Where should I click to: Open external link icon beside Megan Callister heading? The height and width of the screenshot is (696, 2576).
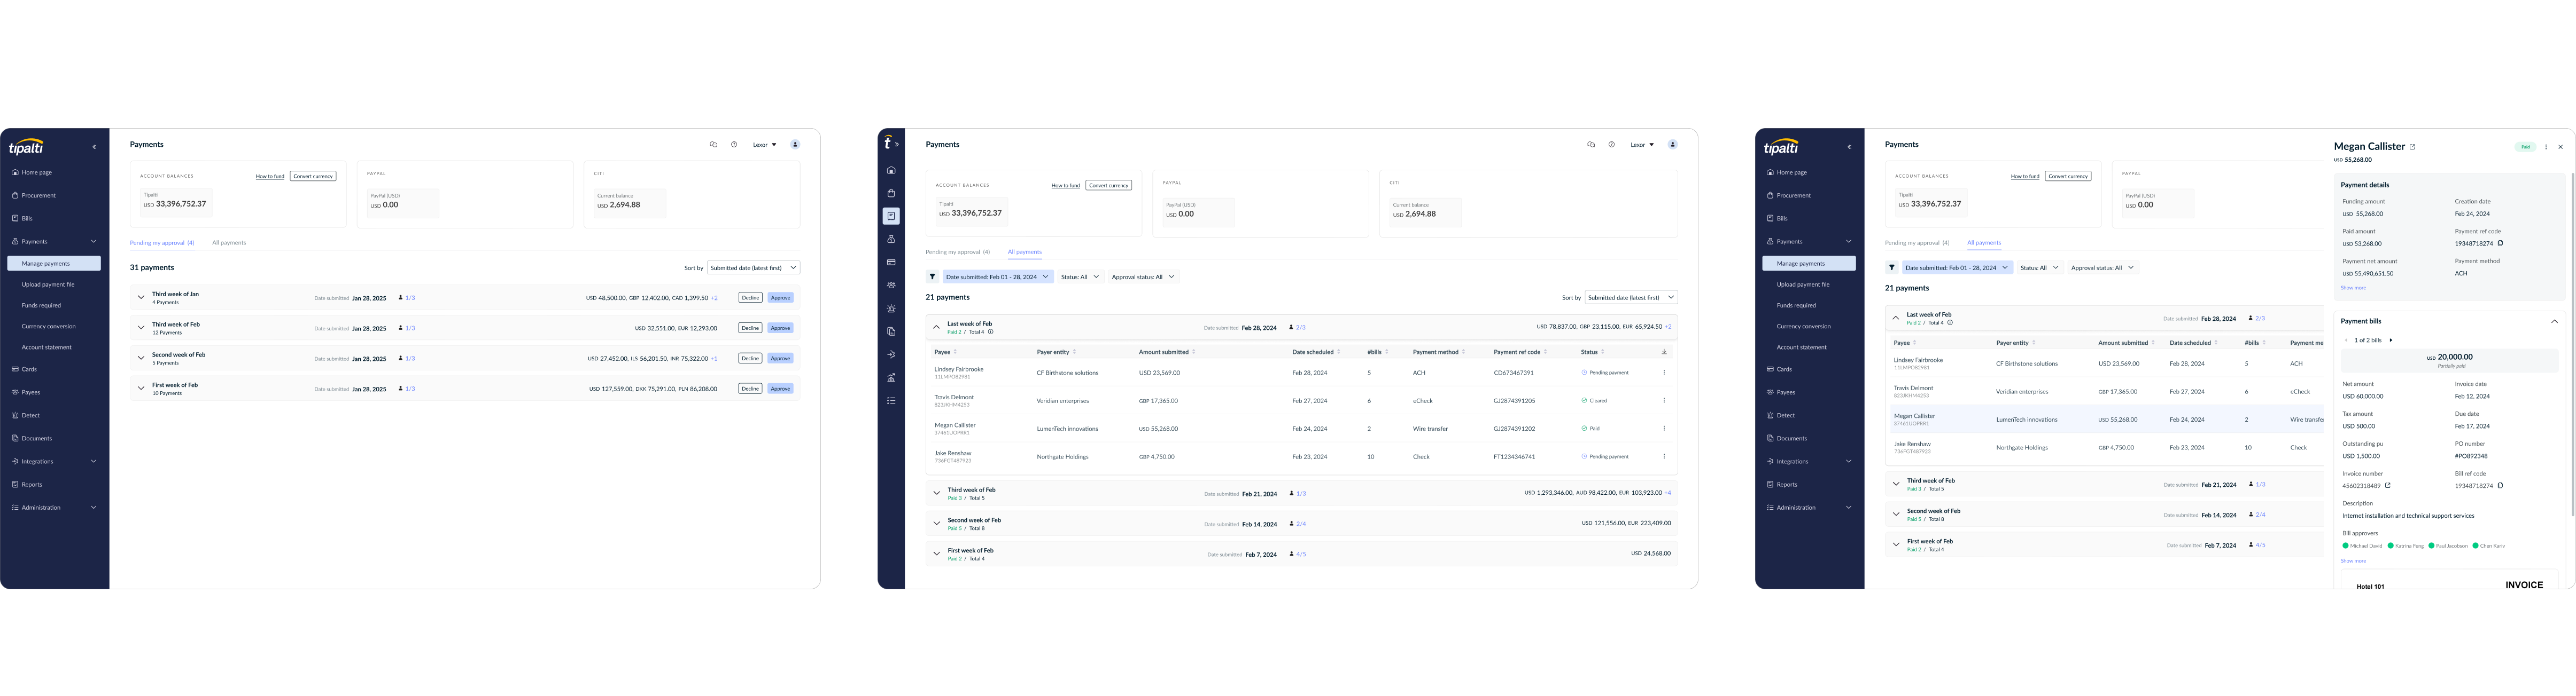coord(2412,148)
